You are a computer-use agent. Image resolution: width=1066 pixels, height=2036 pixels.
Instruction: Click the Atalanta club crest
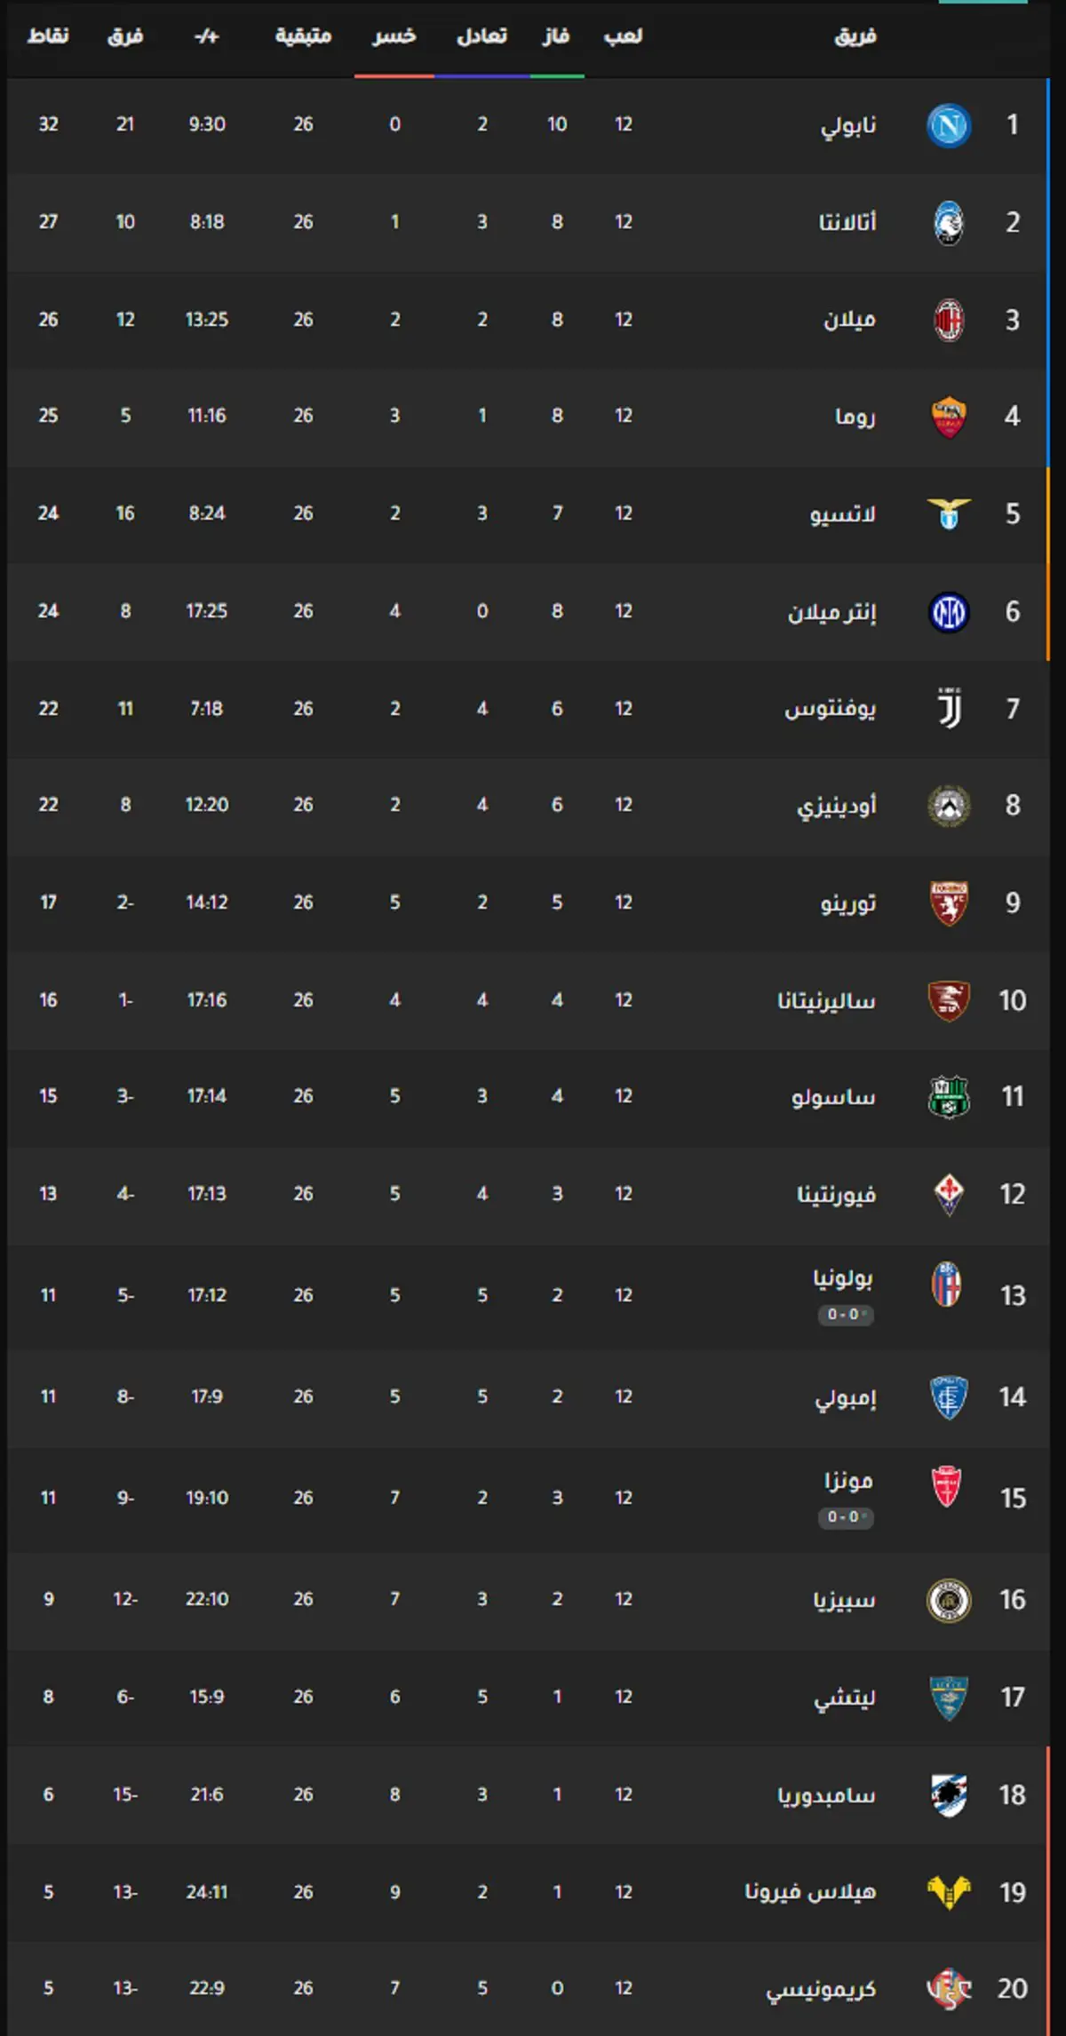(x=949, y=223)
